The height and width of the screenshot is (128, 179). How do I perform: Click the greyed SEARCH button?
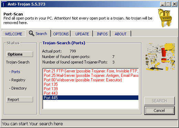159,101
